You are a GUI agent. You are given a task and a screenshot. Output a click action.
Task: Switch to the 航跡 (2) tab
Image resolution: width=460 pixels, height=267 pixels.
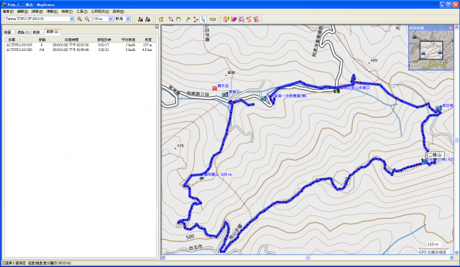[52, 32]
